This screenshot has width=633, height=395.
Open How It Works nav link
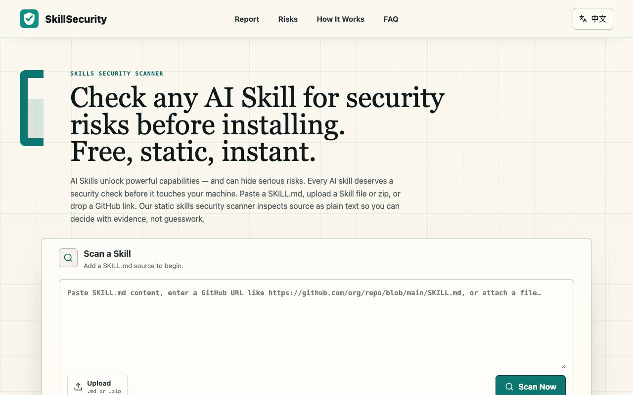(340, 19)
